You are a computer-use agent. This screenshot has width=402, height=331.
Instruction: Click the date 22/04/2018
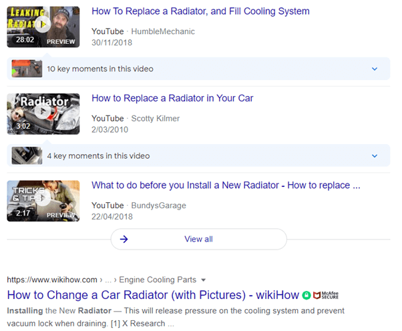(112, 217)
